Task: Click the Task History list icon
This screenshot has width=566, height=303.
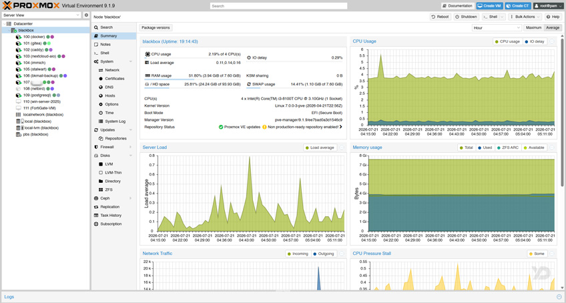Action: 96,216
